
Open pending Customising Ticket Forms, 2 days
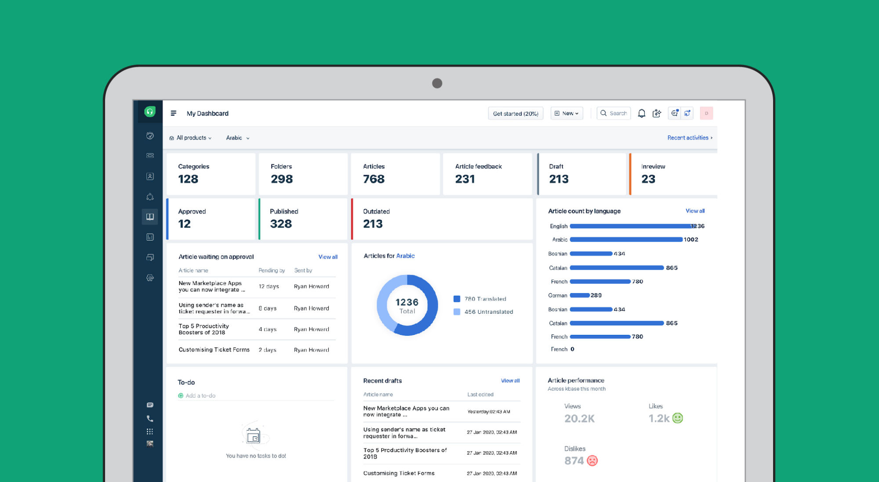pyautogui.click(x=257, y=350)
